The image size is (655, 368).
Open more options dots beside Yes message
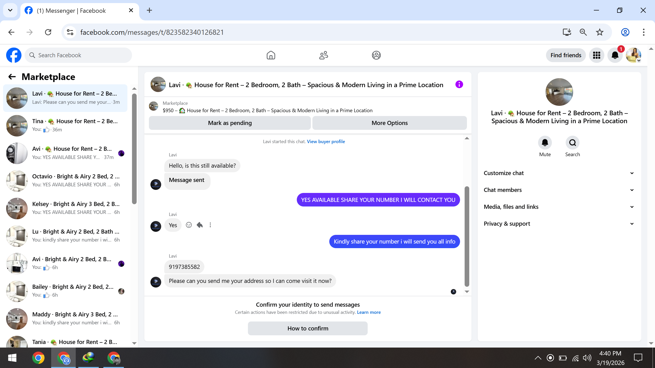(210, 225)
